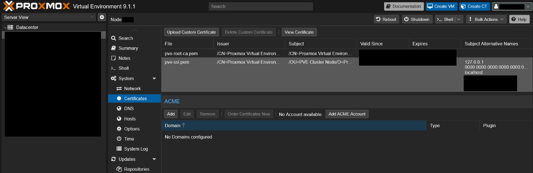This screenshot has width=533, height=173.
Task: Click the gear settings icon beside Server View
Action: [x=102, y=17]
